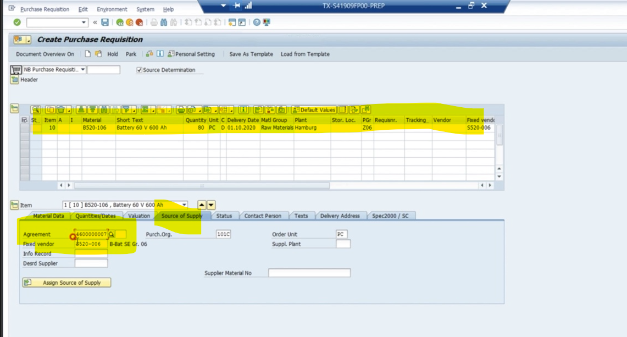
Task: Switch to the Delivery Address tab
Action: point(340,216)
